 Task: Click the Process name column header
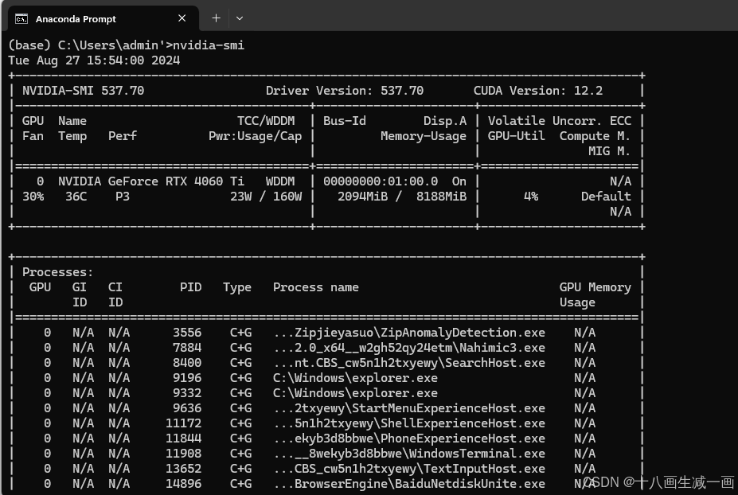(316, 287)
